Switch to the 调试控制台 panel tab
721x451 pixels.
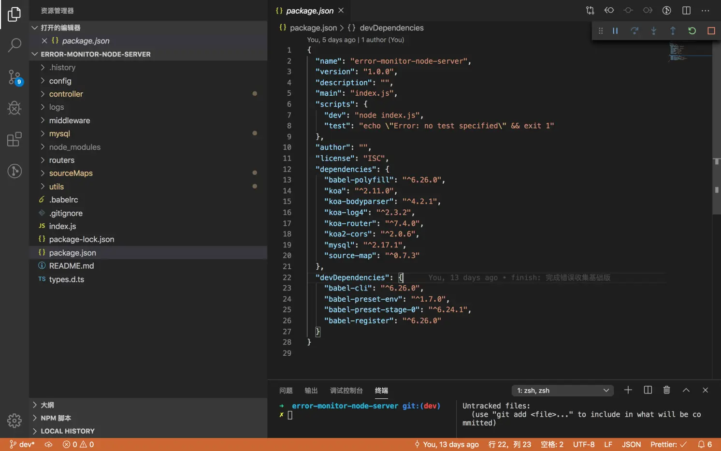click(x=346, y=391)
